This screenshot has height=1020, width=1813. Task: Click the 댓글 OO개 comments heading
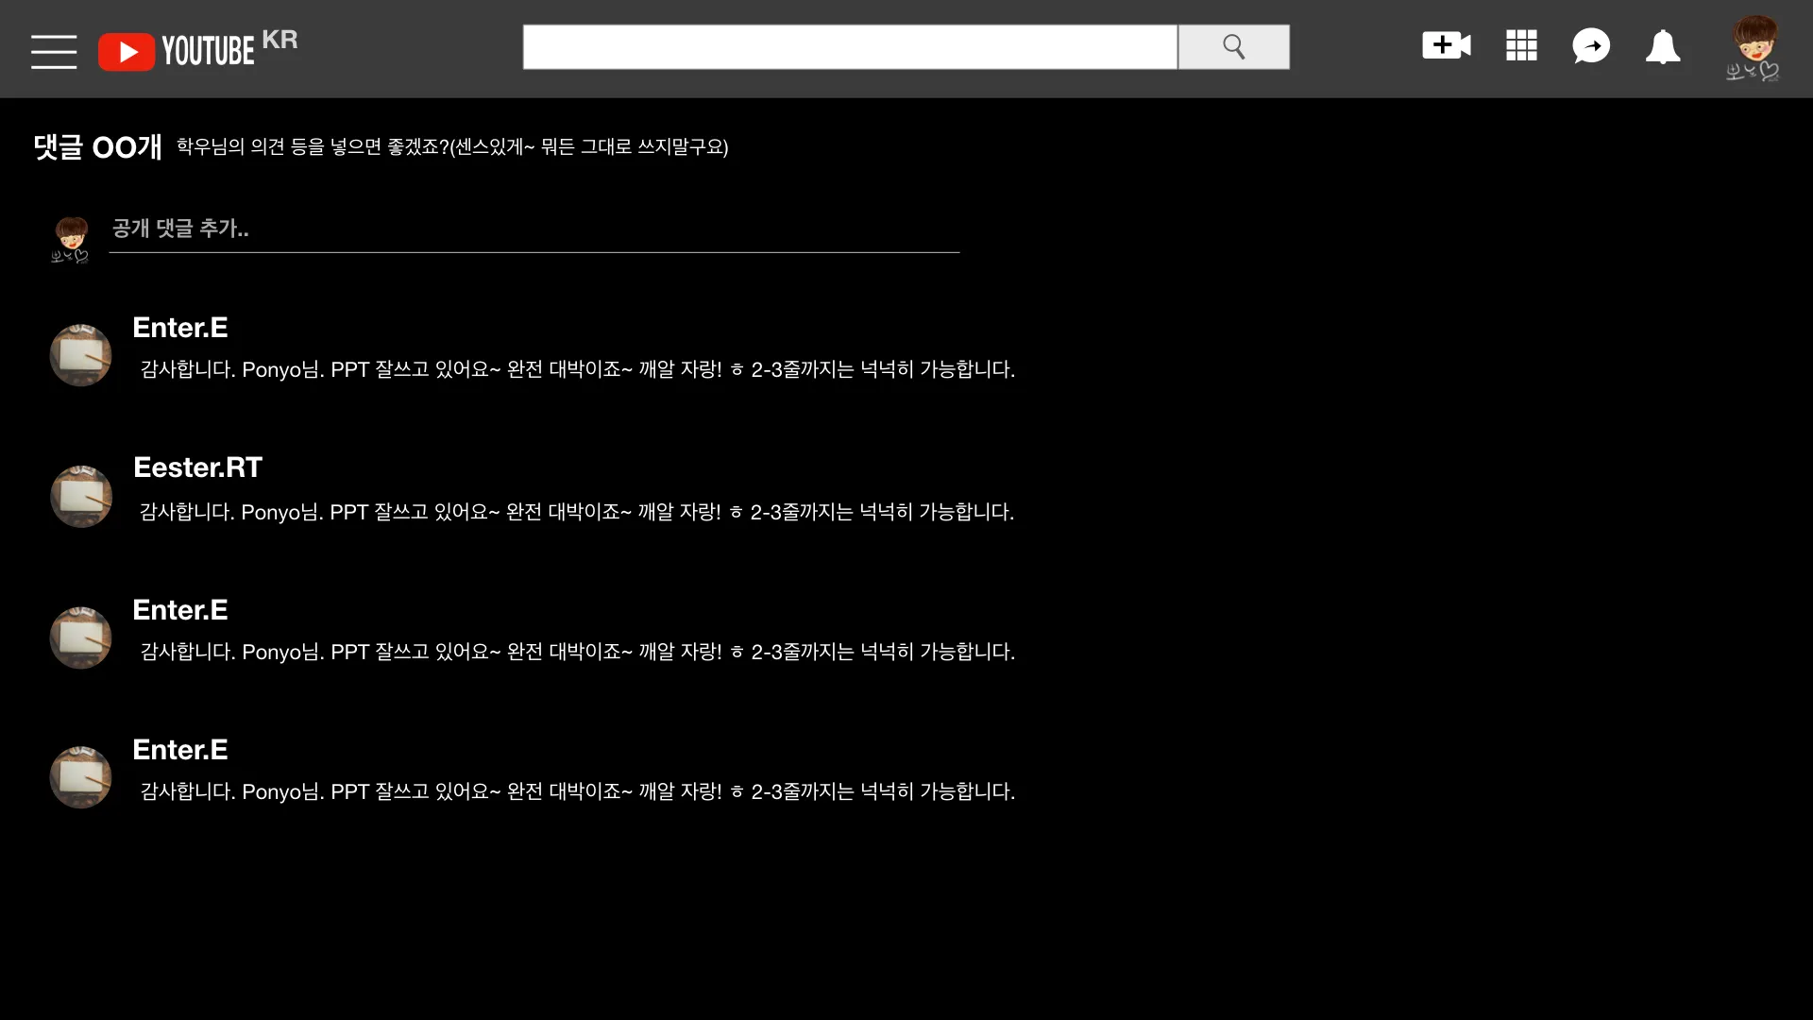98,147
